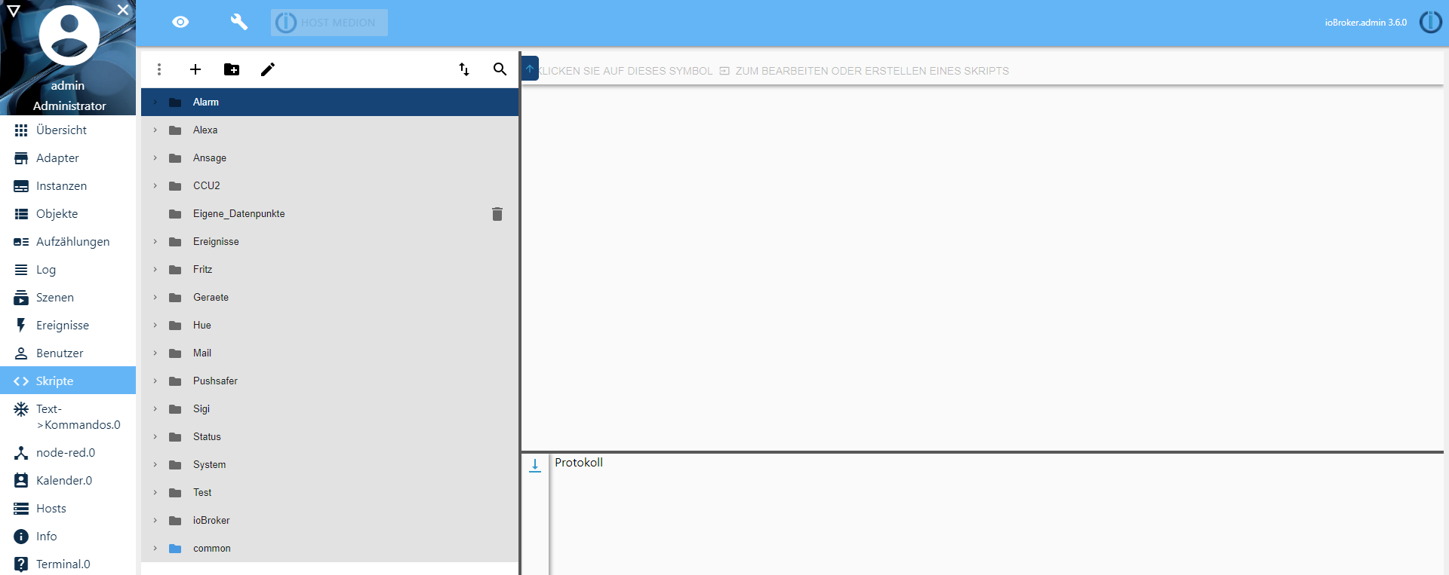
Task: Open Übersicht in the sidebar
Action: click(x=68, y=130)
